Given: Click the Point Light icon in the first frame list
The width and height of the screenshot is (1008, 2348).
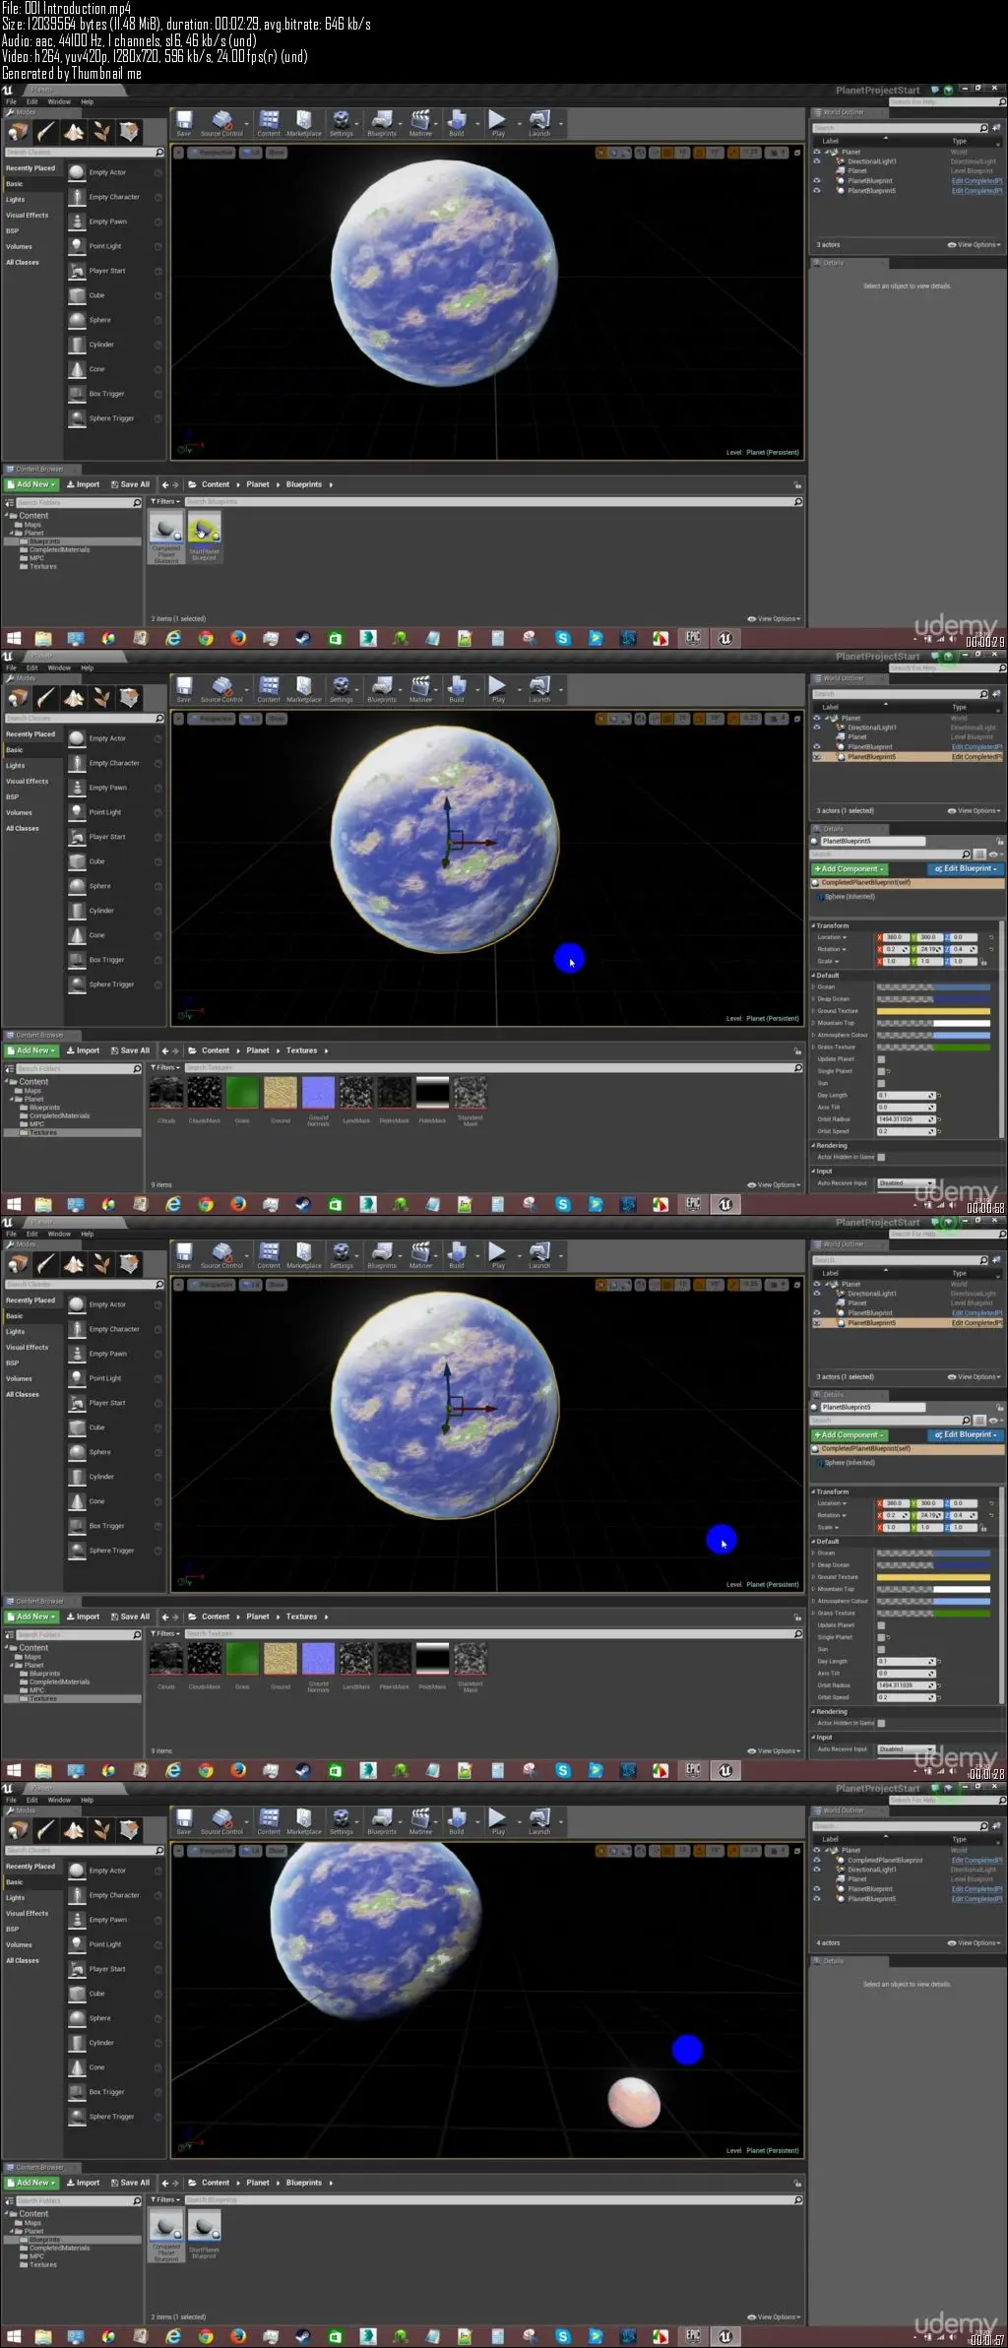Looking at the screenshot, I should click(77, 246).
